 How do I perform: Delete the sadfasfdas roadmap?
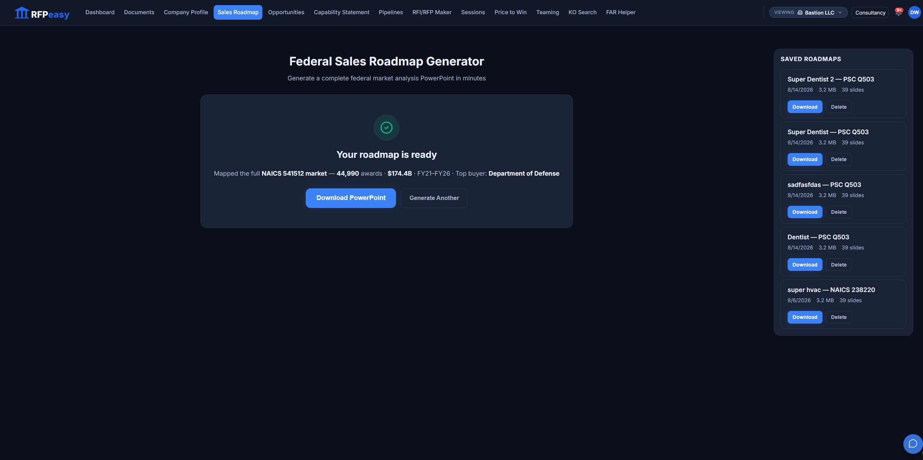coord(839,212)
